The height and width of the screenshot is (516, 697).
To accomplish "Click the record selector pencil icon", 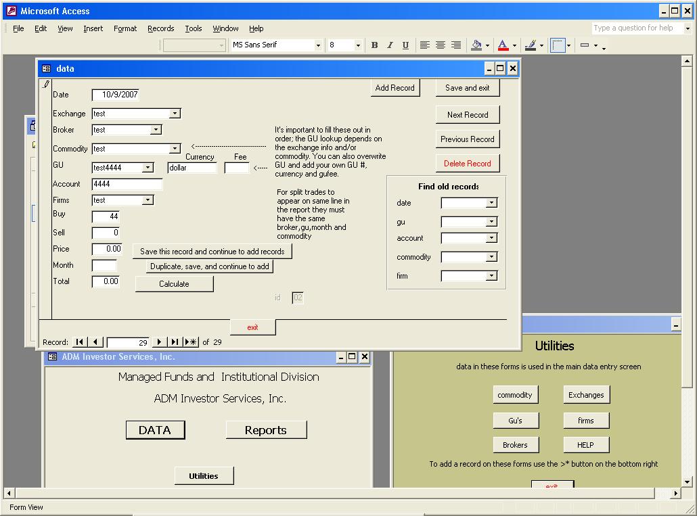I will coord(46,84).
